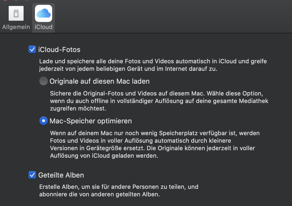Select the iCloud tab label
This screenshot has width=292, height=206.
tap(43, 27)
